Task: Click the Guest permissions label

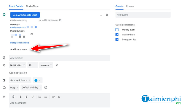Action: click(x=125, y=25)
